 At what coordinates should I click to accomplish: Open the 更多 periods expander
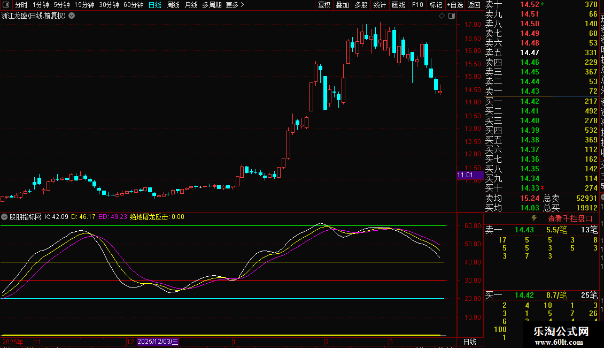coord(235,5)
